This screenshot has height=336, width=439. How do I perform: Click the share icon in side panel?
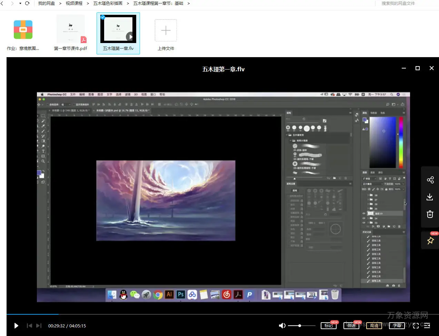tap(430, 180)
